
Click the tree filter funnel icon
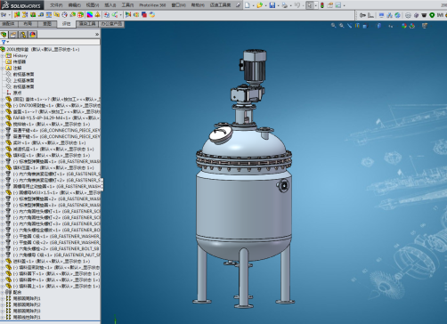(4, 43)
